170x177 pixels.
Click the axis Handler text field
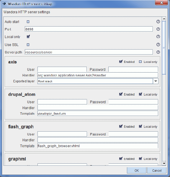coord(98,75)
